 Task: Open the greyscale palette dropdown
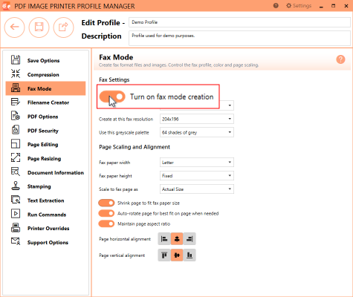click(197, 132)
